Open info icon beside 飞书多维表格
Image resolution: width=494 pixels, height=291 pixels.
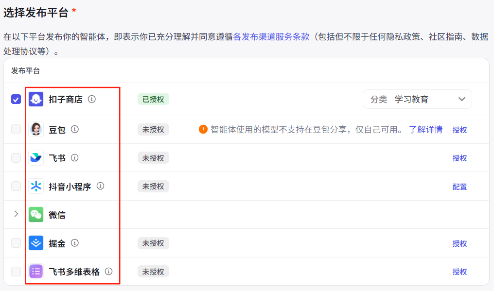pos(109,272)
